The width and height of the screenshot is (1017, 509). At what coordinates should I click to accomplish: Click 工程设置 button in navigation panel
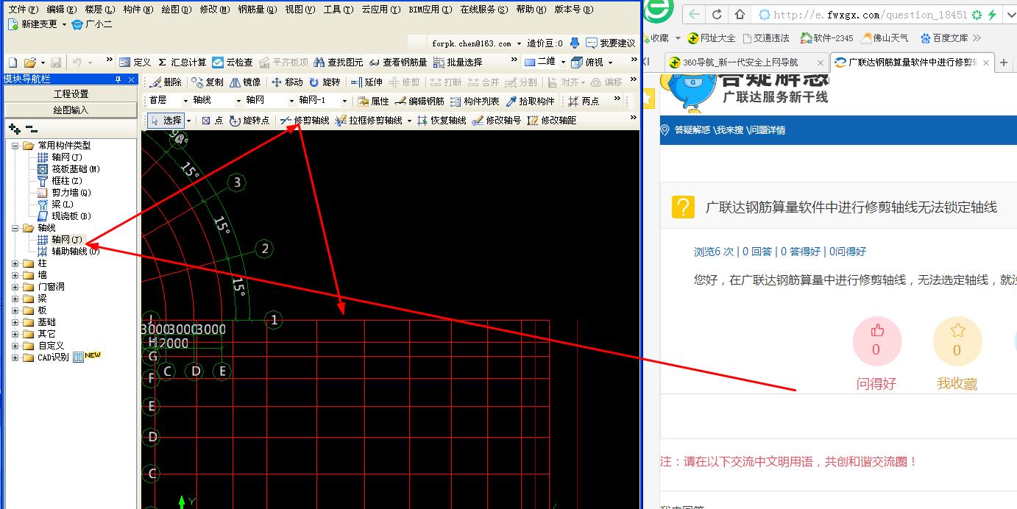(71, 94)
